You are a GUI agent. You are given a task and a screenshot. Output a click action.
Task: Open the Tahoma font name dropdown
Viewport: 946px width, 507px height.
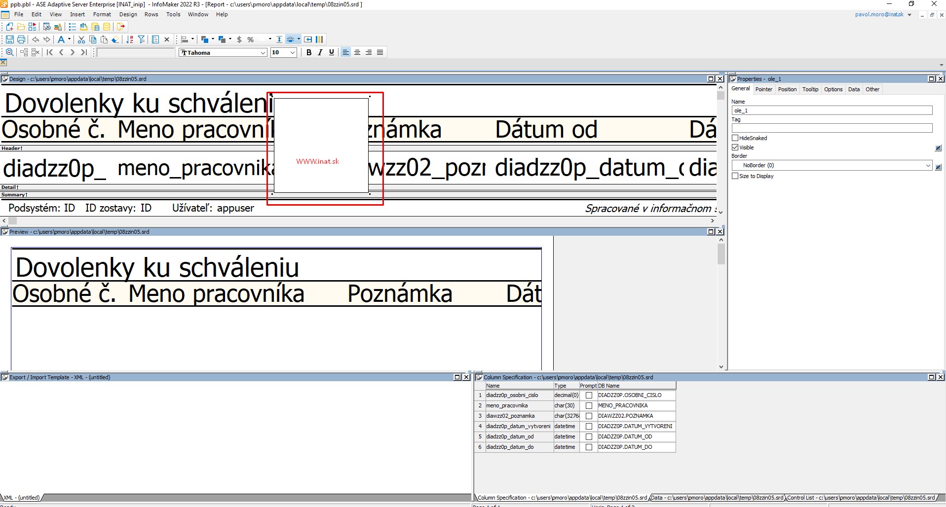coord(263,53)
